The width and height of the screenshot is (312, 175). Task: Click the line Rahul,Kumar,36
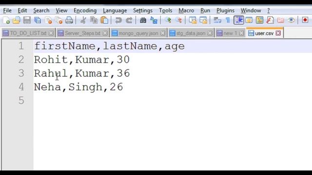[x=82, y=73]
